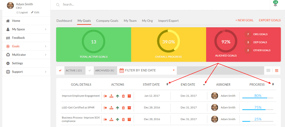Open the Filter By End Date dropdown
Image resolution: width=285 pixels, height=127 pixels.
coord(147,70)
